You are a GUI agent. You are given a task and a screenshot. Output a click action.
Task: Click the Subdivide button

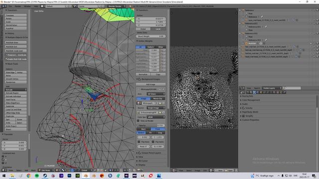[16, 106]
